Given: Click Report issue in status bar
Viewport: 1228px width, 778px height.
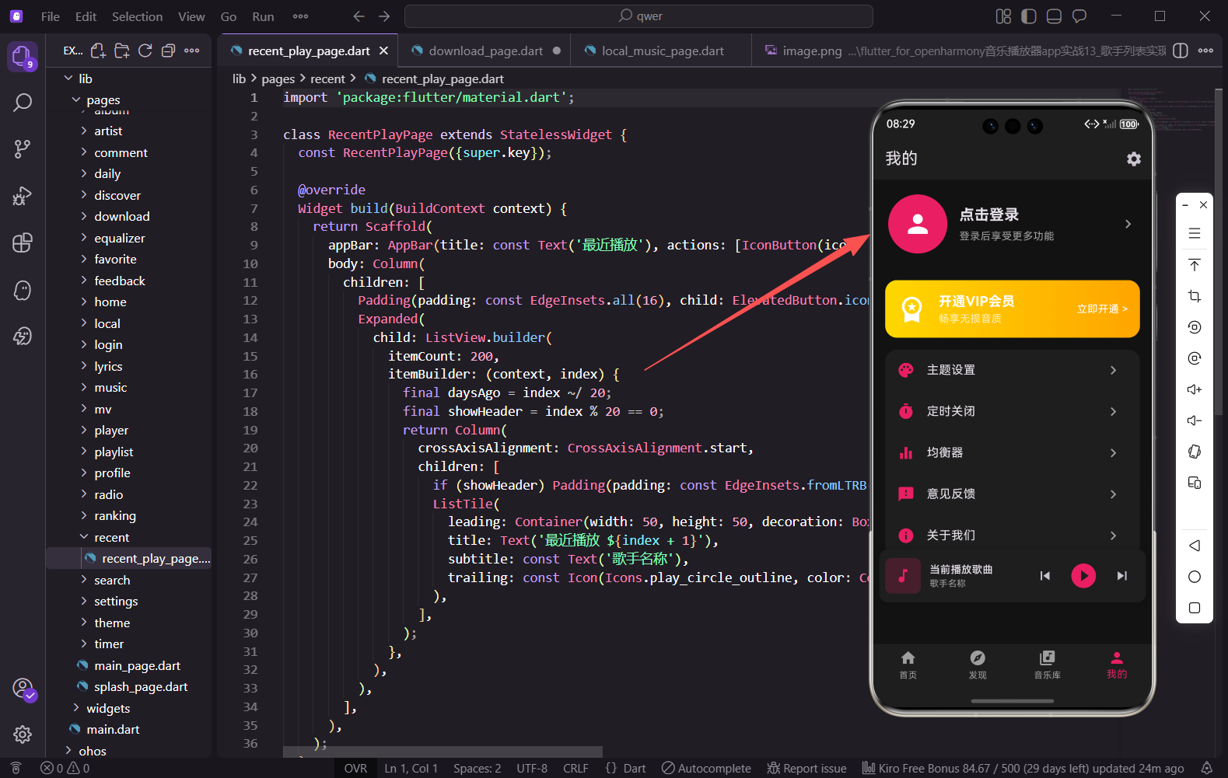Looking at the screenshot, I should [806, 768].
